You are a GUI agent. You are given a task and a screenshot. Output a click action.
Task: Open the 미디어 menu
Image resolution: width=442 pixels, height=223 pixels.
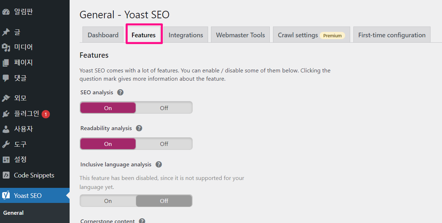click(x=35, y=47)
